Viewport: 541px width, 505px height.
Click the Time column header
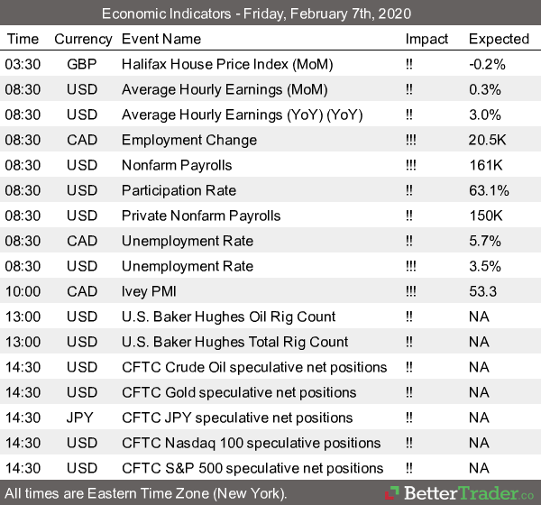[x=23, y=39]
